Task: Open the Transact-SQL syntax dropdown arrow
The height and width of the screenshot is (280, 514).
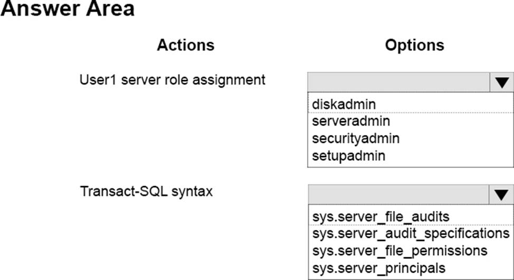Action: pos(501,196)
